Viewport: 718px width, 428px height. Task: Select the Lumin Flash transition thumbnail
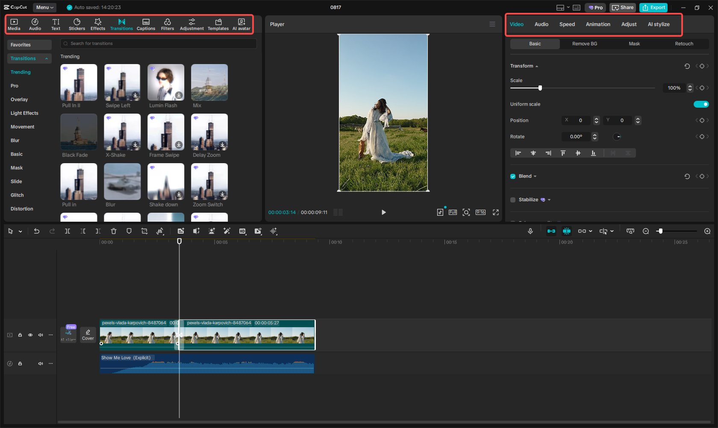point(165,82)
